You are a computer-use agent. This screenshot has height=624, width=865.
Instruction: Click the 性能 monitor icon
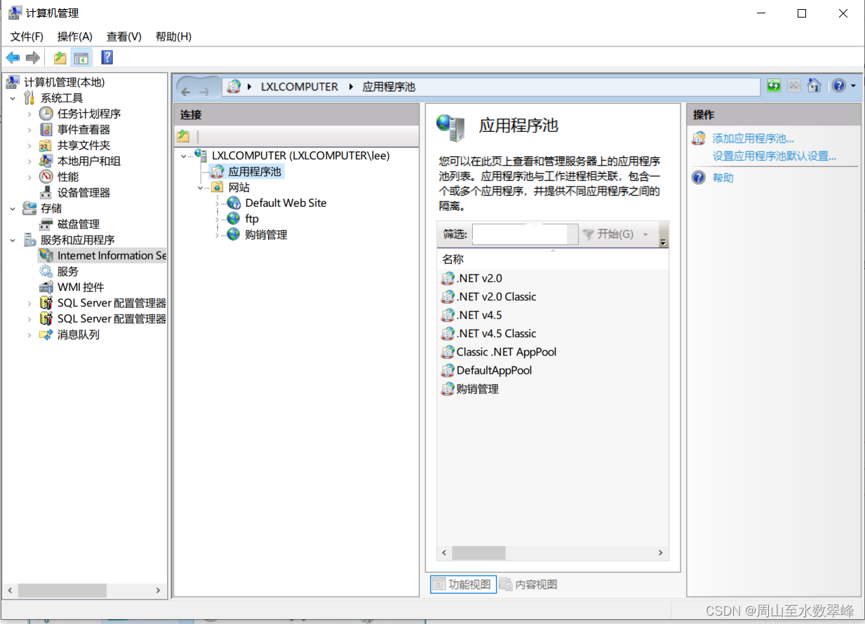click(x=46, y=177)
